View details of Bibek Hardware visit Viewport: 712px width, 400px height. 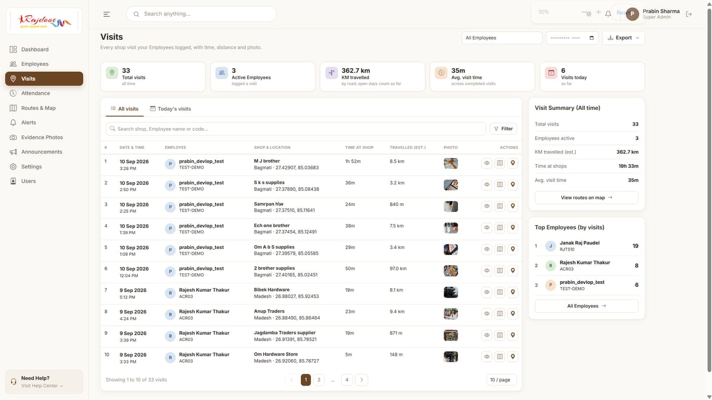(487, 292)
